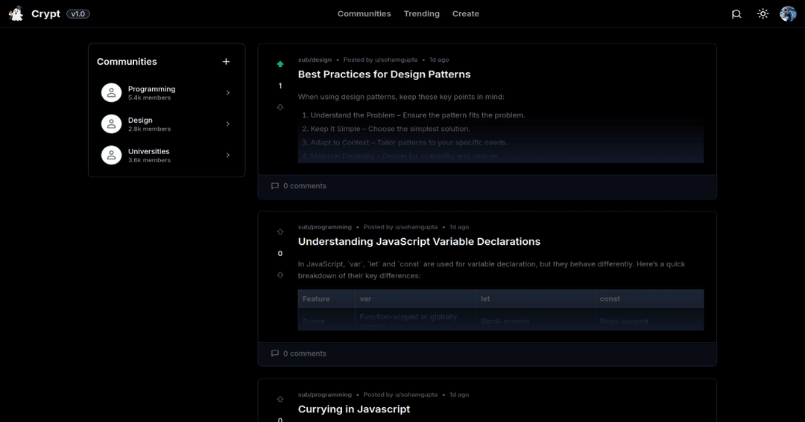The height and width of the screenshot is (422, 805).
Task: Open search with the magnifier icon
Action: click(736, 13)
